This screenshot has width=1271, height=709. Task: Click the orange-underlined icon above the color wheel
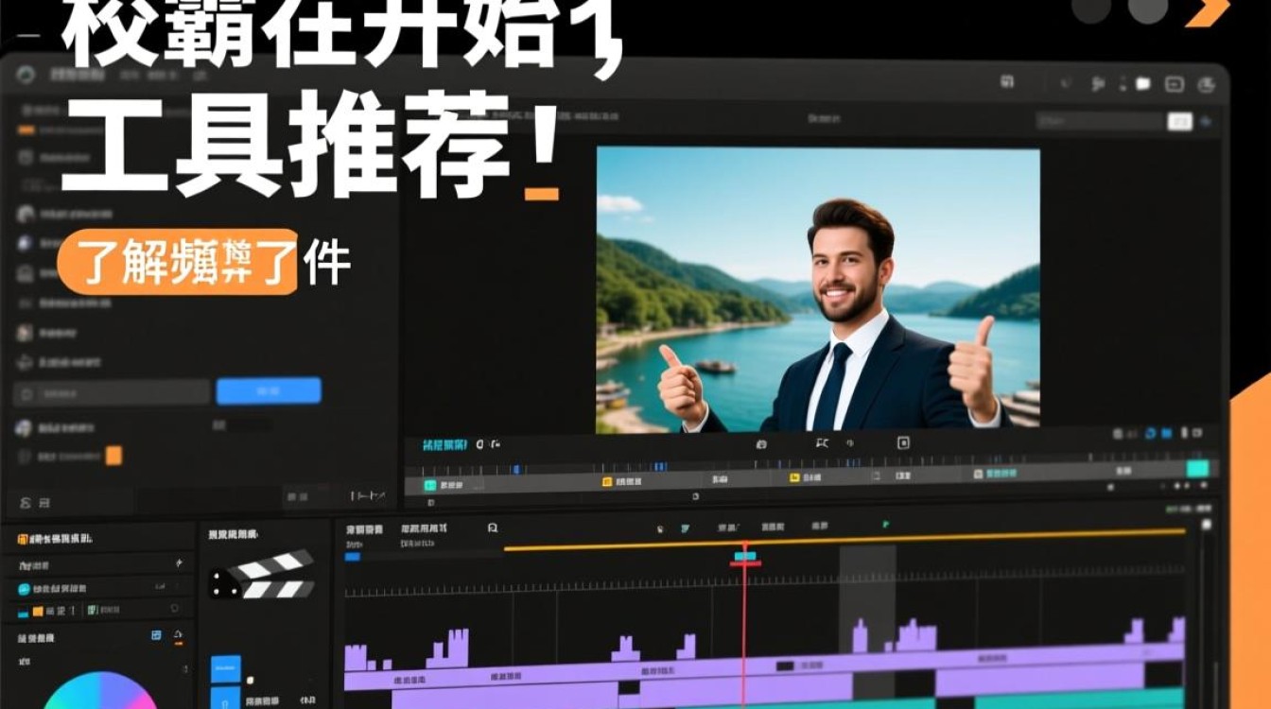[178, 636]
